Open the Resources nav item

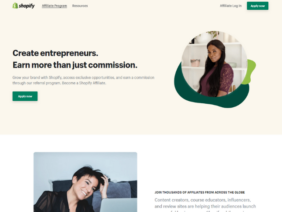click(80, 6)
